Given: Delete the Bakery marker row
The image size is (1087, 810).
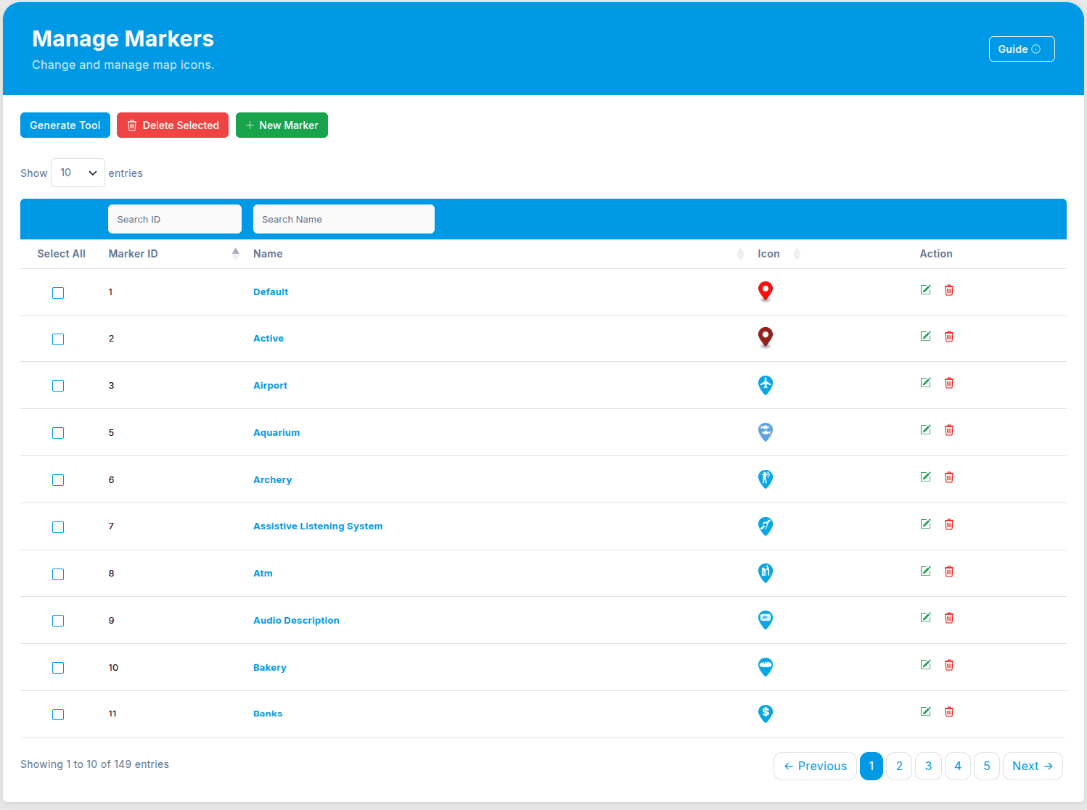Looking at the screenshot, I should 949,665.
